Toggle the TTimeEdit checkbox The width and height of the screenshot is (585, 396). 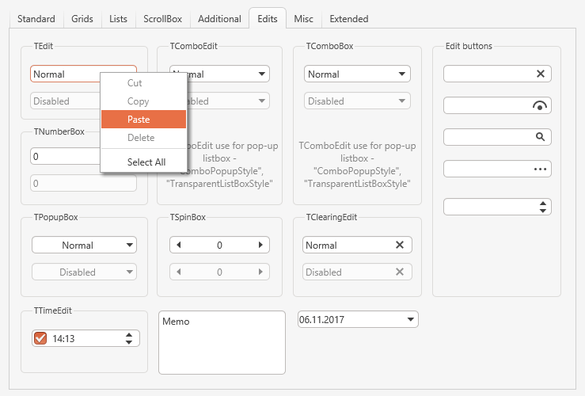(40, 338)
